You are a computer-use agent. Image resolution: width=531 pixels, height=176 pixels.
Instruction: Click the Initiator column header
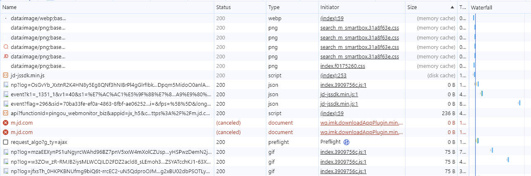tap(330, 7)
